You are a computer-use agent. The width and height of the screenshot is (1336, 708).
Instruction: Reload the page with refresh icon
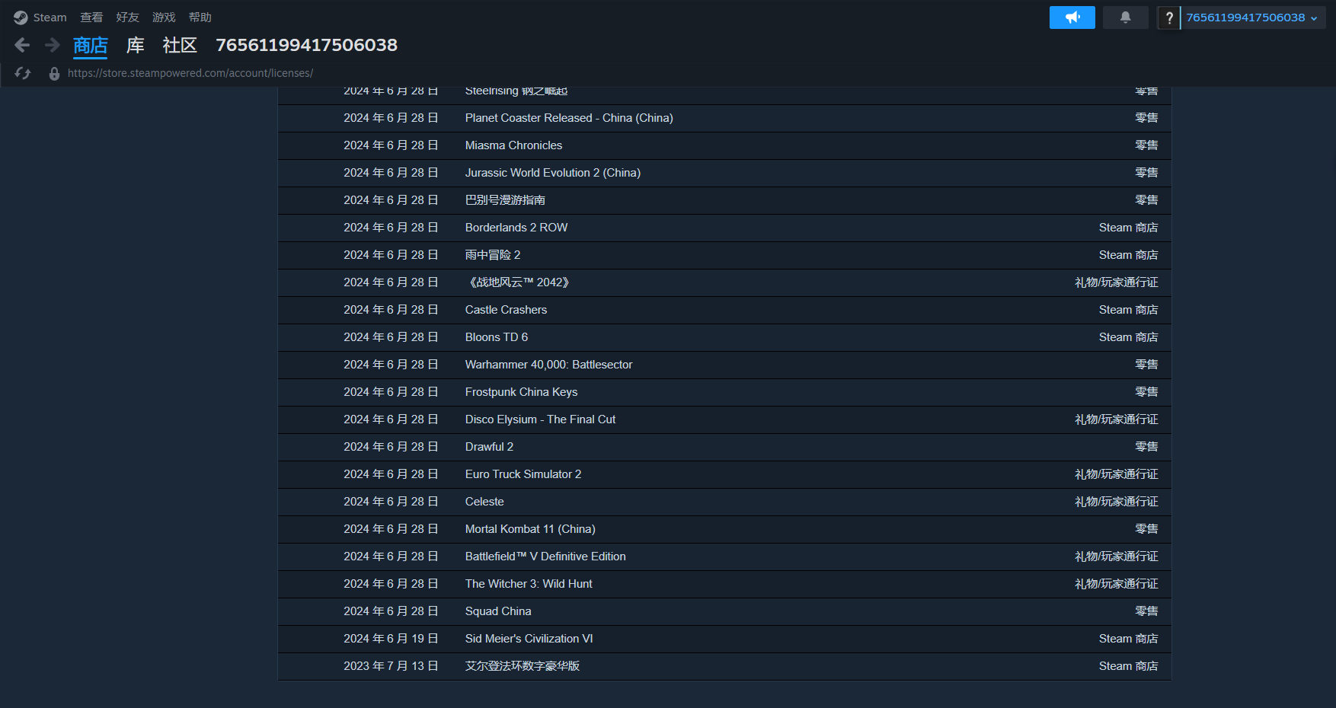click(23, 73)
